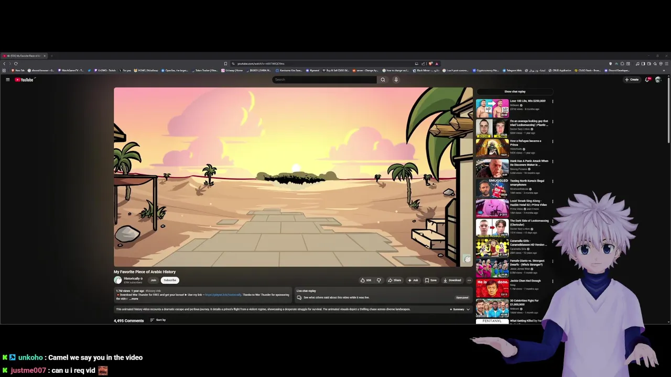Viewport: 671px width, 377px height.
Task: Expand the AI Summary chevron
Action: pyautogui.click(x=468, y=309)
